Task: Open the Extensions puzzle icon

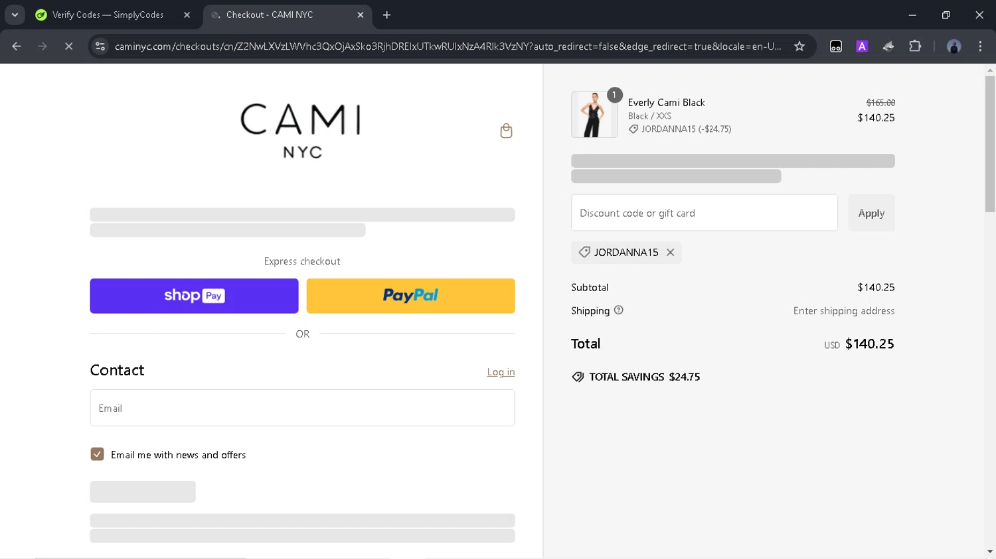Action: (x=915, y=46)
